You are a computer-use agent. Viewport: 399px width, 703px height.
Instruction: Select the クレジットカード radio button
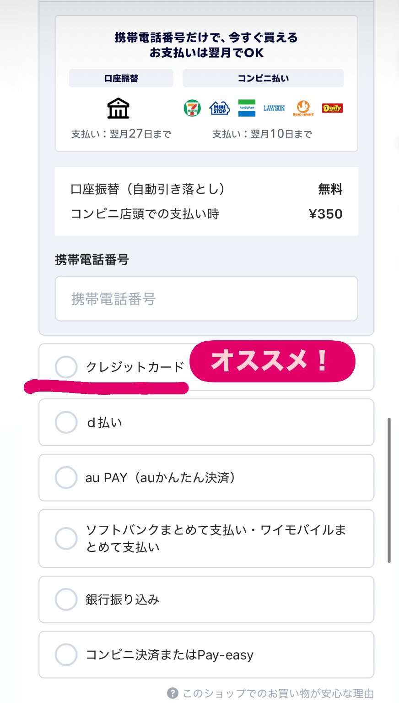[66, 367]
